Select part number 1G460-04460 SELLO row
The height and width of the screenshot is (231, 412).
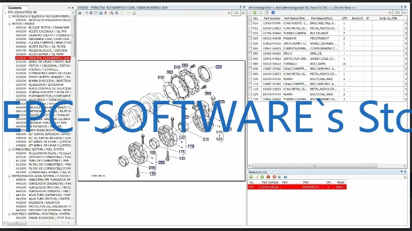pos(327,54)
